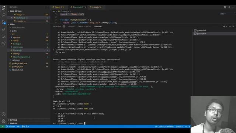The width and height of the screenshot is (236, 133).
Task: Open the Manage gear icon
Action: point(3,121)
